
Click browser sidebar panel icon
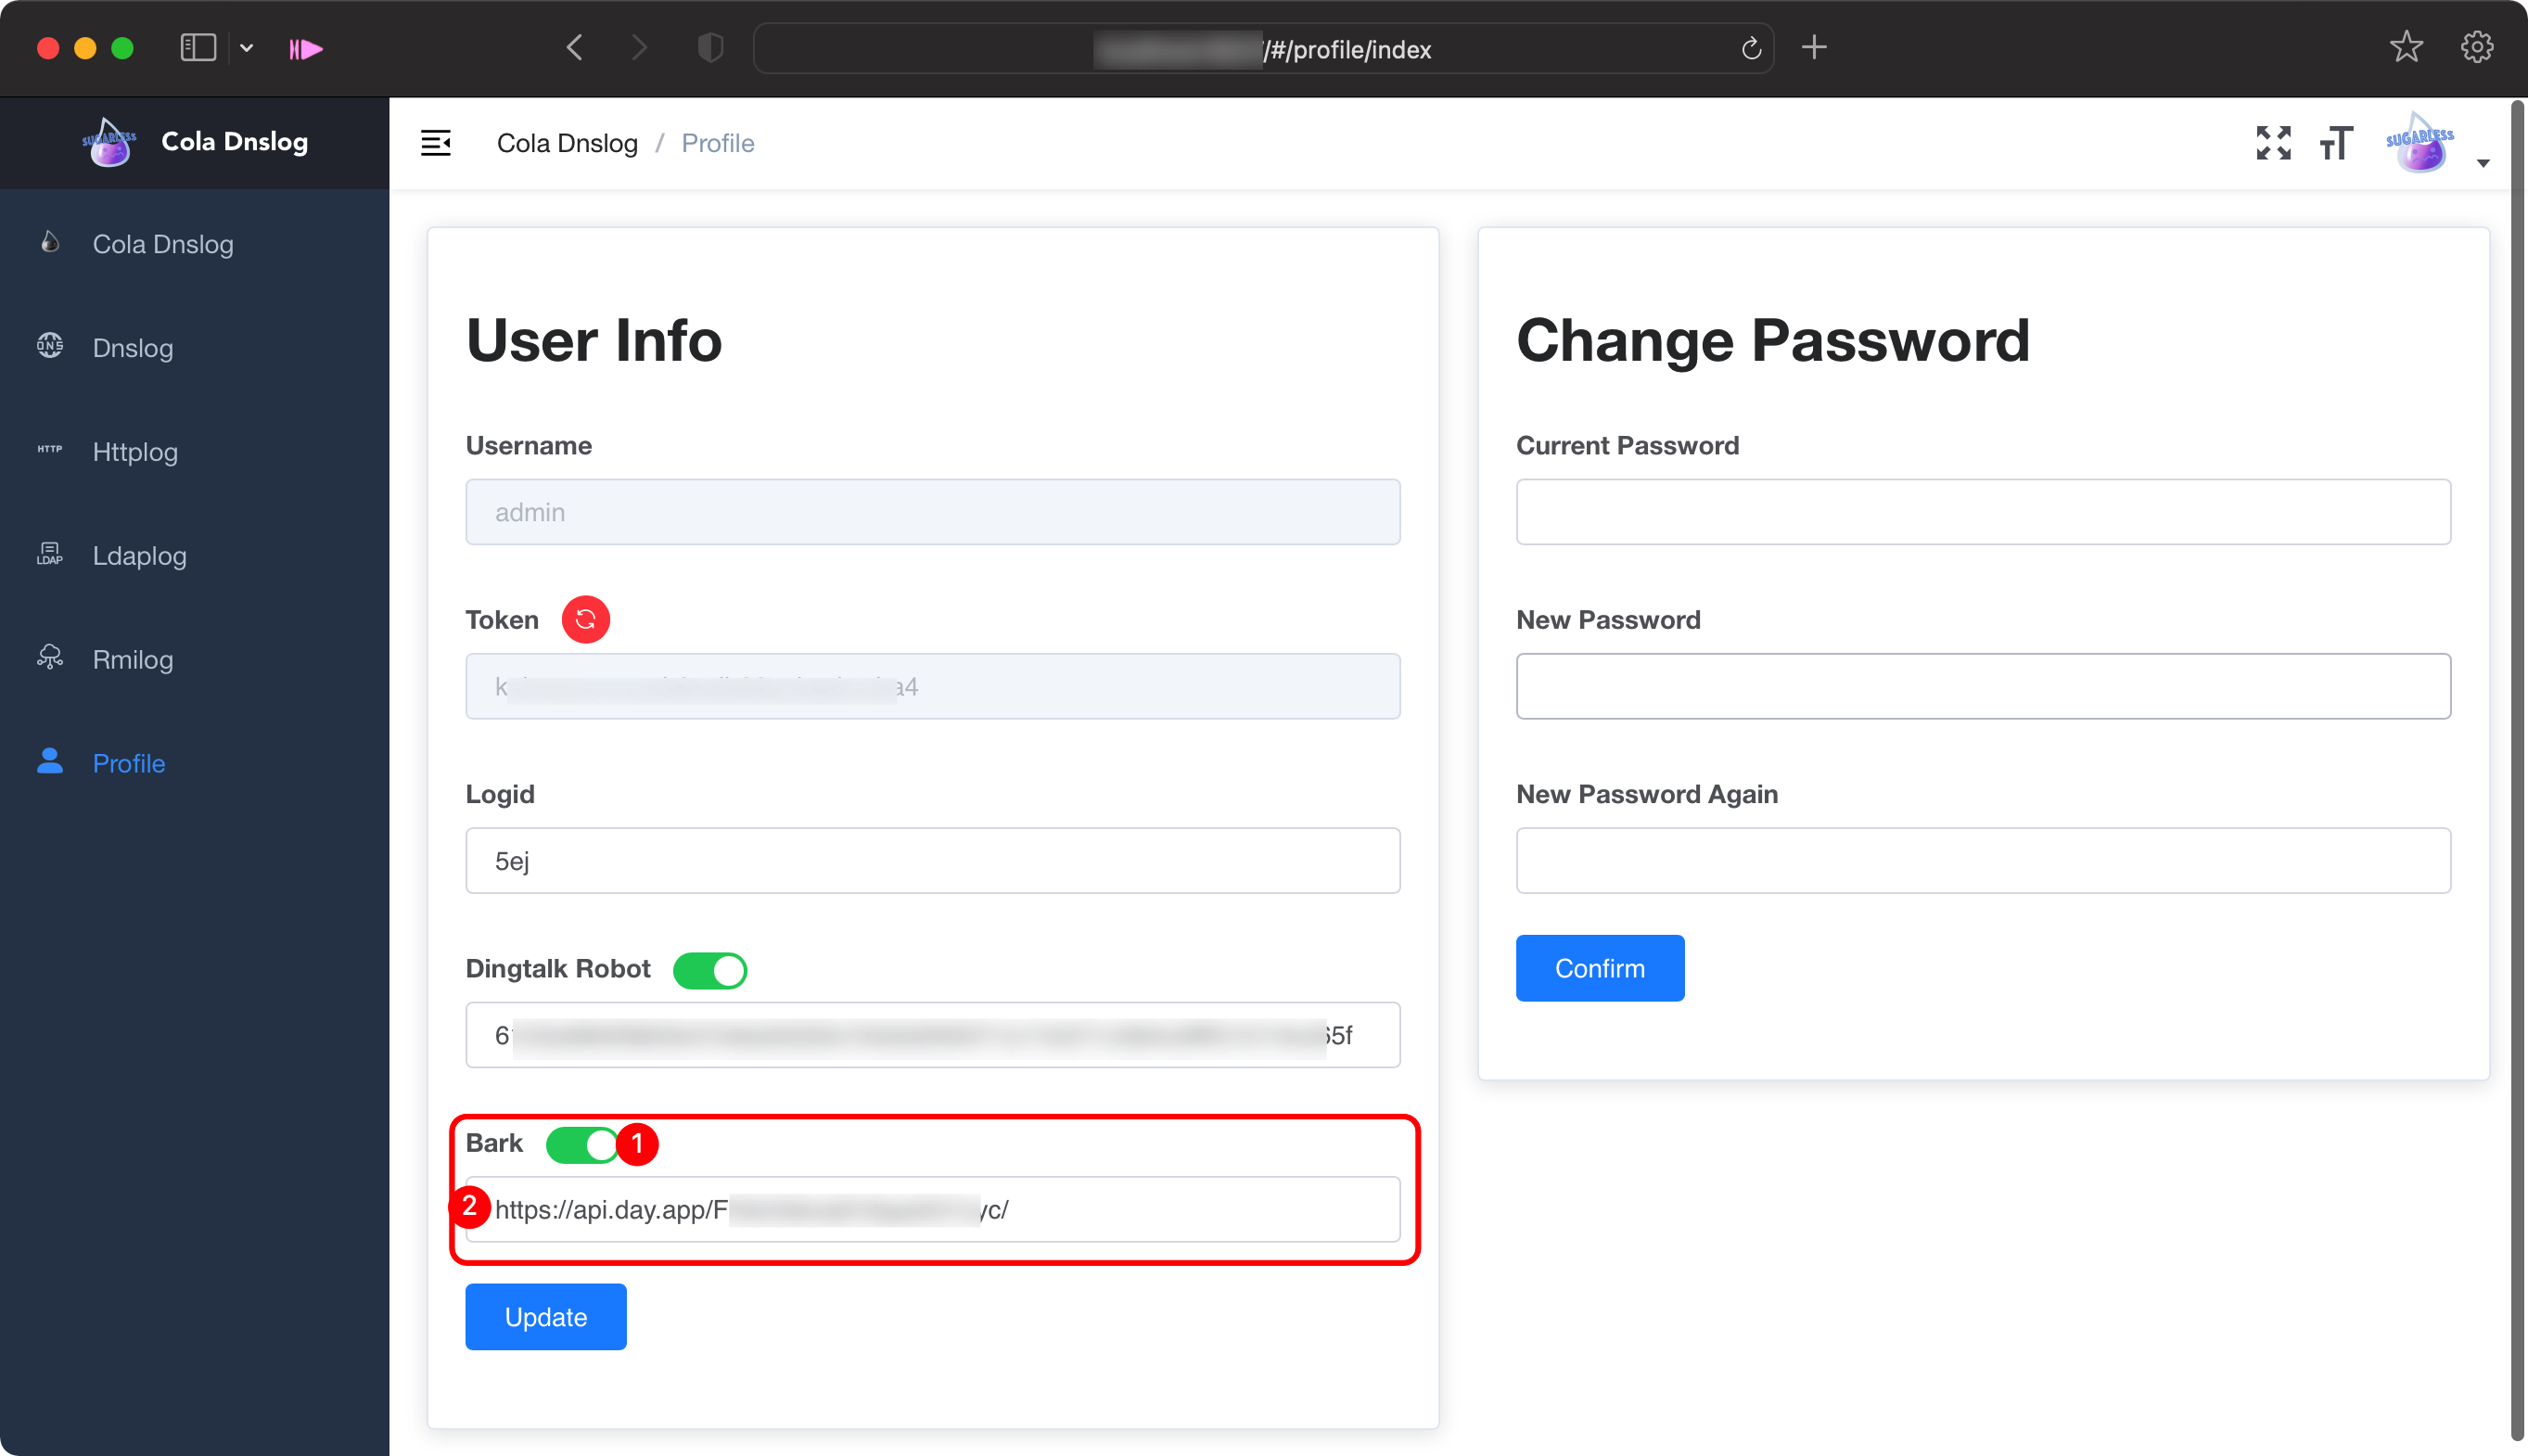(x=198, y=48)
